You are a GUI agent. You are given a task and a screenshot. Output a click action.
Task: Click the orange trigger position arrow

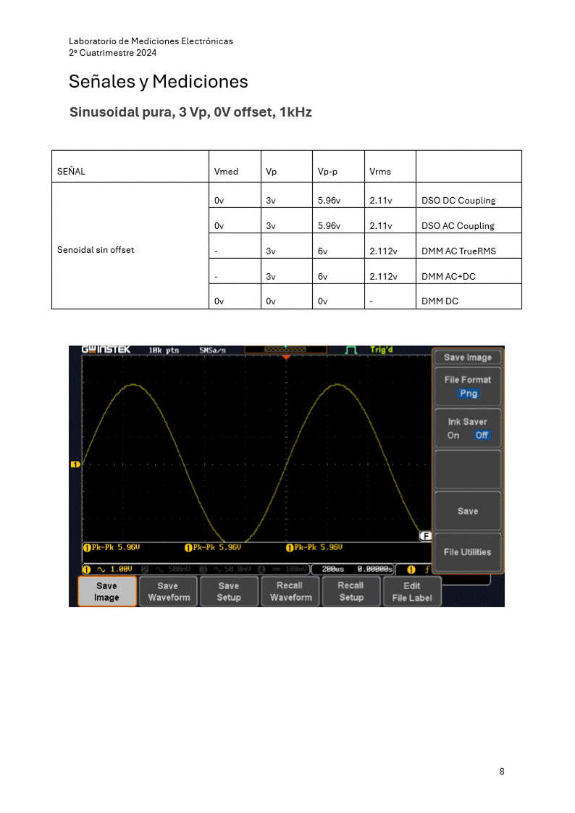(x=286, y=358)
